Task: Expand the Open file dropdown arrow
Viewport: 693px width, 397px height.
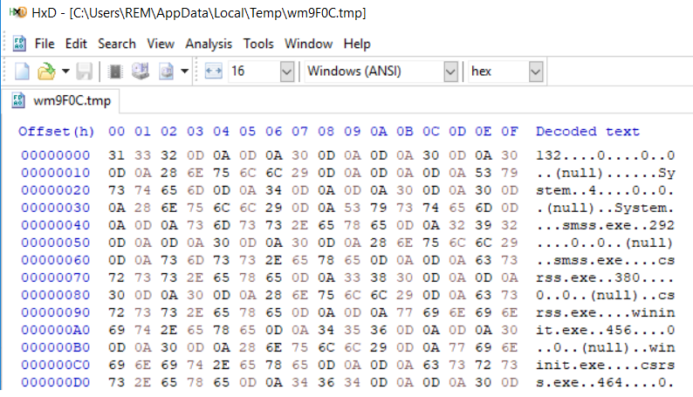Action: click(x=65, y=71)
